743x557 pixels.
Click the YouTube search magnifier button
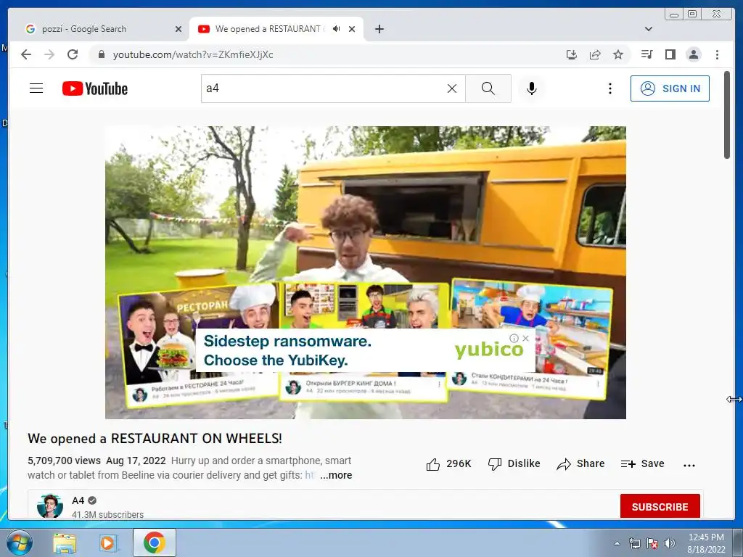(488, 88)
